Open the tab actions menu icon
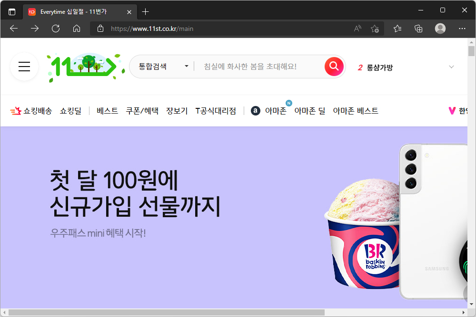Screen dimensions: 476x317 tap(12, 12)
